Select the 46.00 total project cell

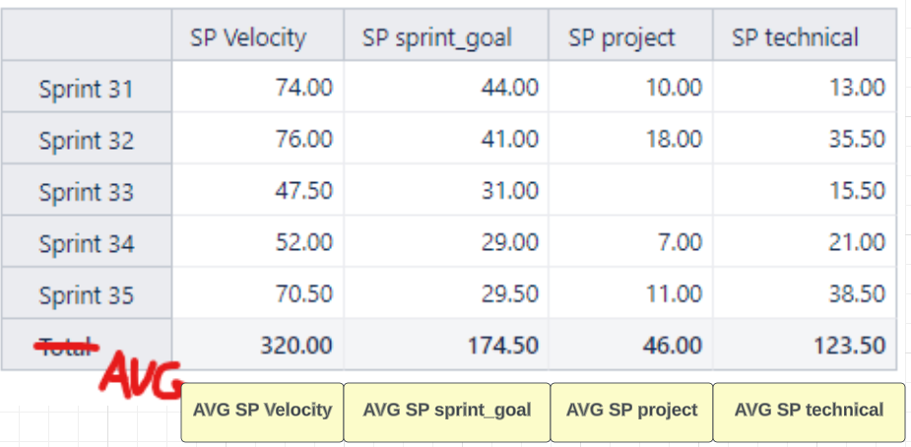(x=631, y=345)
